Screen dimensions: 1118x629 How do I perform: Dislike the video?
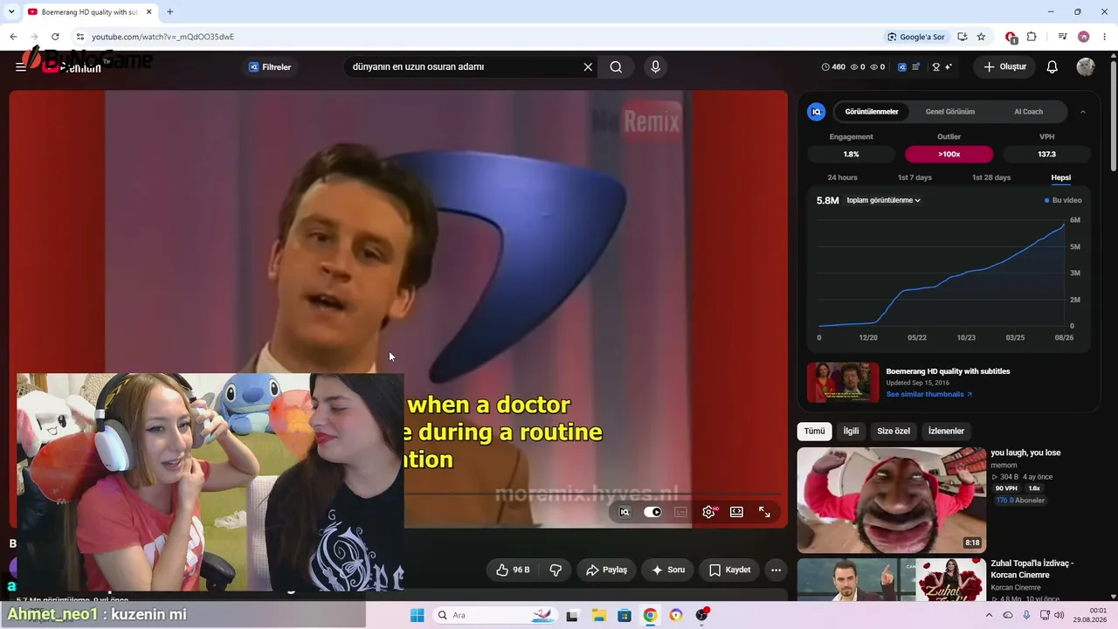(556, 570)
